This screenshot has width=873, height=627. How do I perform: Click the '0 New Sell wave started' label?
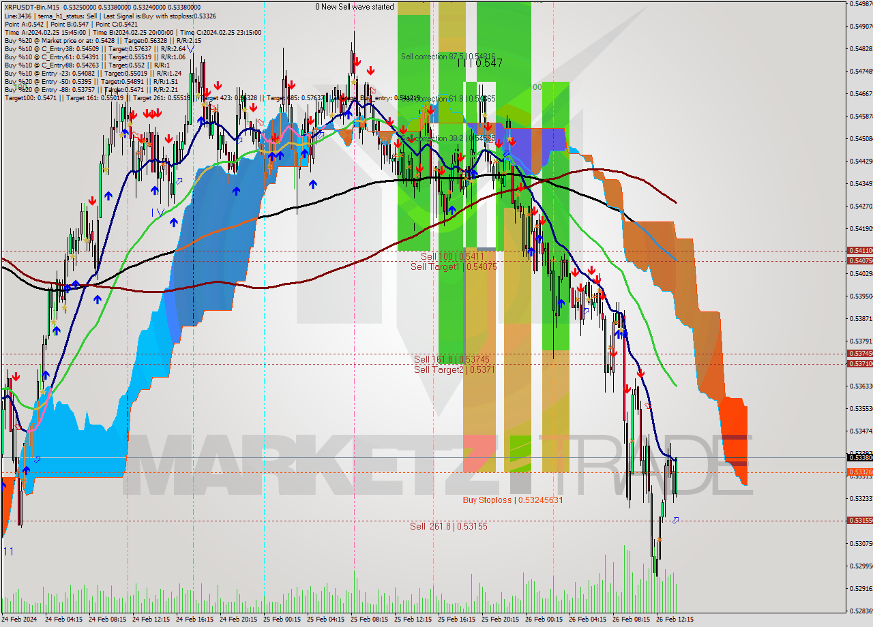click(x=355, y=7)
